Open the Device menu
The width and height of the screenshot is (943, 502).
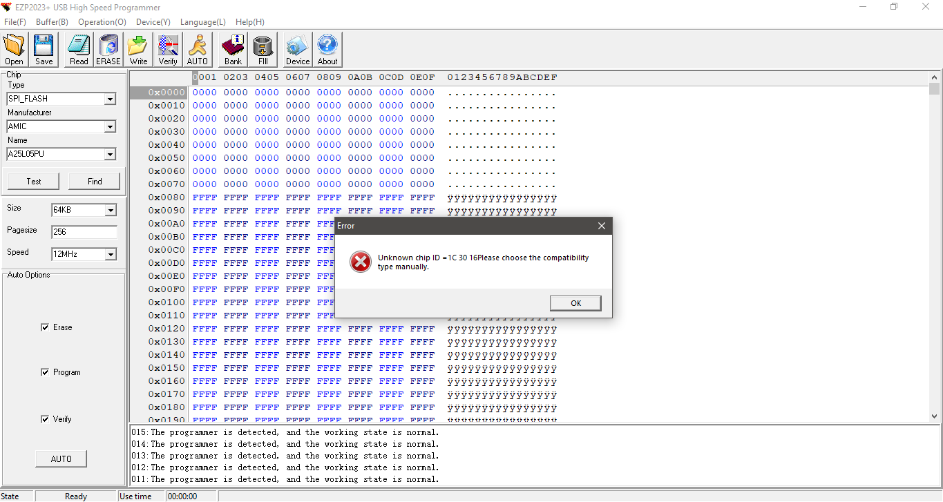click(x=153, y=22)
